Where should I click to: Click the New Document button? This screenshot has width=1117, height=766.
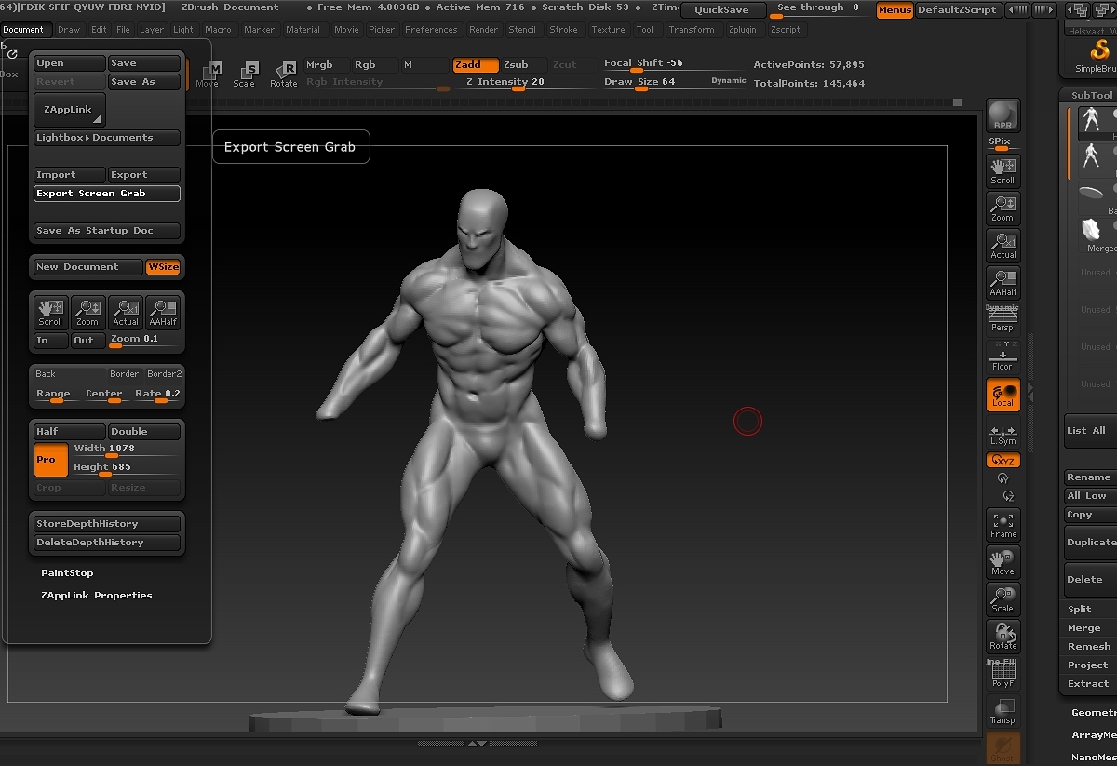[x=88, y=267]
